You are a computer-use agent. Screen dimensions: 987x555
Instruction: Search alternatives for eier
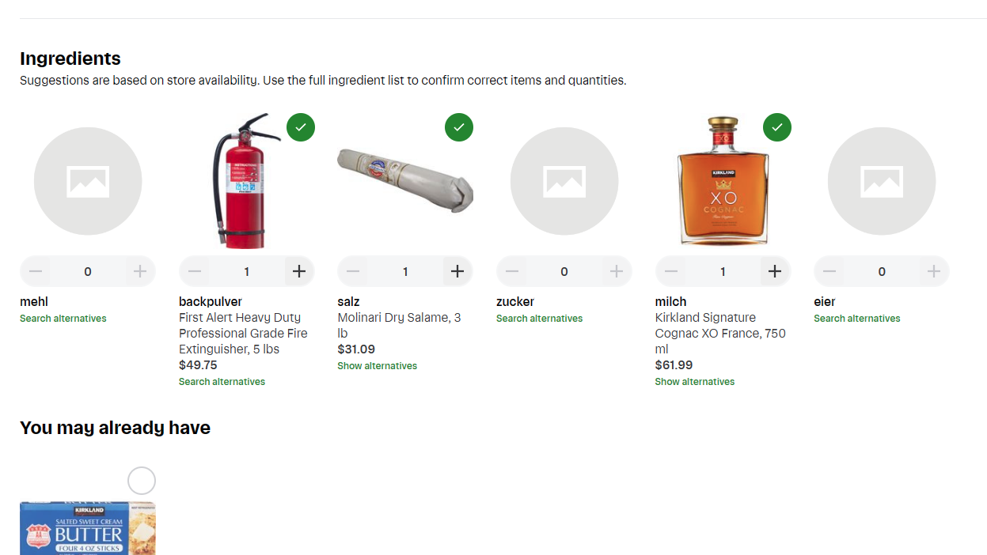(856, 319)
